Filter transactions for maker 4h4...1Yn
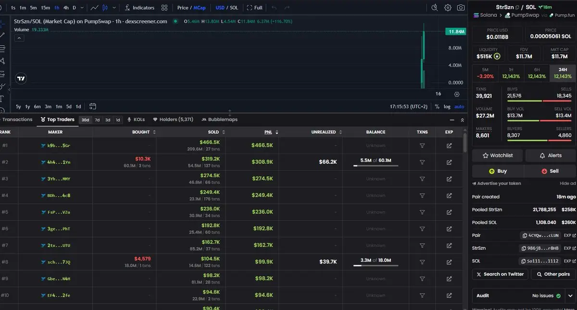Viewport: 577px width, 310px height. [x=422, y=162]
